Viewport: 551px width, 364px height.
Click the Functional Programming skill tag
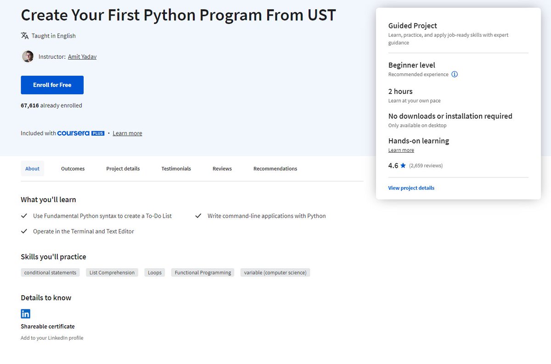[x=203, y=272]
